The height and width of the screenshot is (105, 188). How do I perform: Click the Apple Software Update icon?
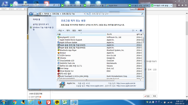click(x=58, y=42)
